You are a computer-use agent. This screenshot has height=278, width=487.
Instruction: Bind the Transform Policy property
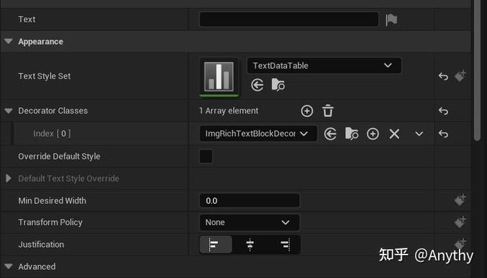(x=460, y=222)
